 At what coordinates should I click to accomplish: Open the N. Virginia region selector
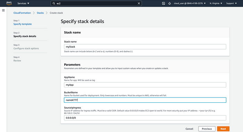(216, 3)
